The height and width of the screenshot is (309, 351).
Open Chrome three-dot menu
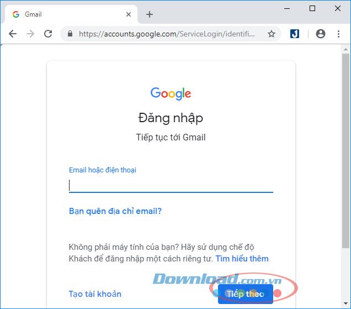pyautogui.click(x=338, y=34)
